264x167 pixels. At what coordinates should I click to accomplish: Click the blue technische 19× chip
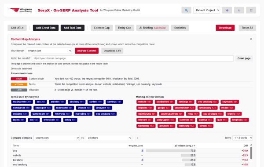click(x=64, y=108)
